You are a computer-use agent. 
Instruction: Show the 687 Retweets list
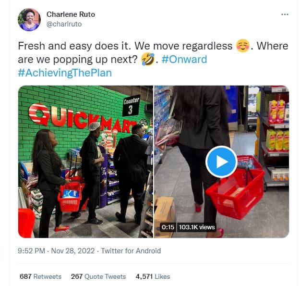[x=41, y=276]
